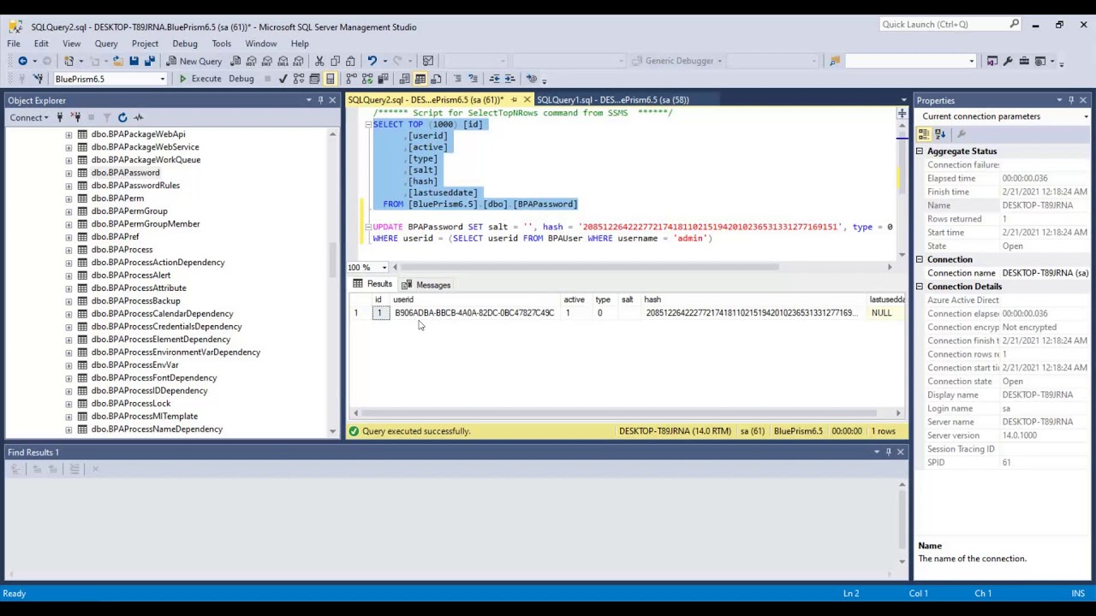1096x616 pixels.
Task: Open the Connect dropdown in Object Explorer
Action: 29,117
